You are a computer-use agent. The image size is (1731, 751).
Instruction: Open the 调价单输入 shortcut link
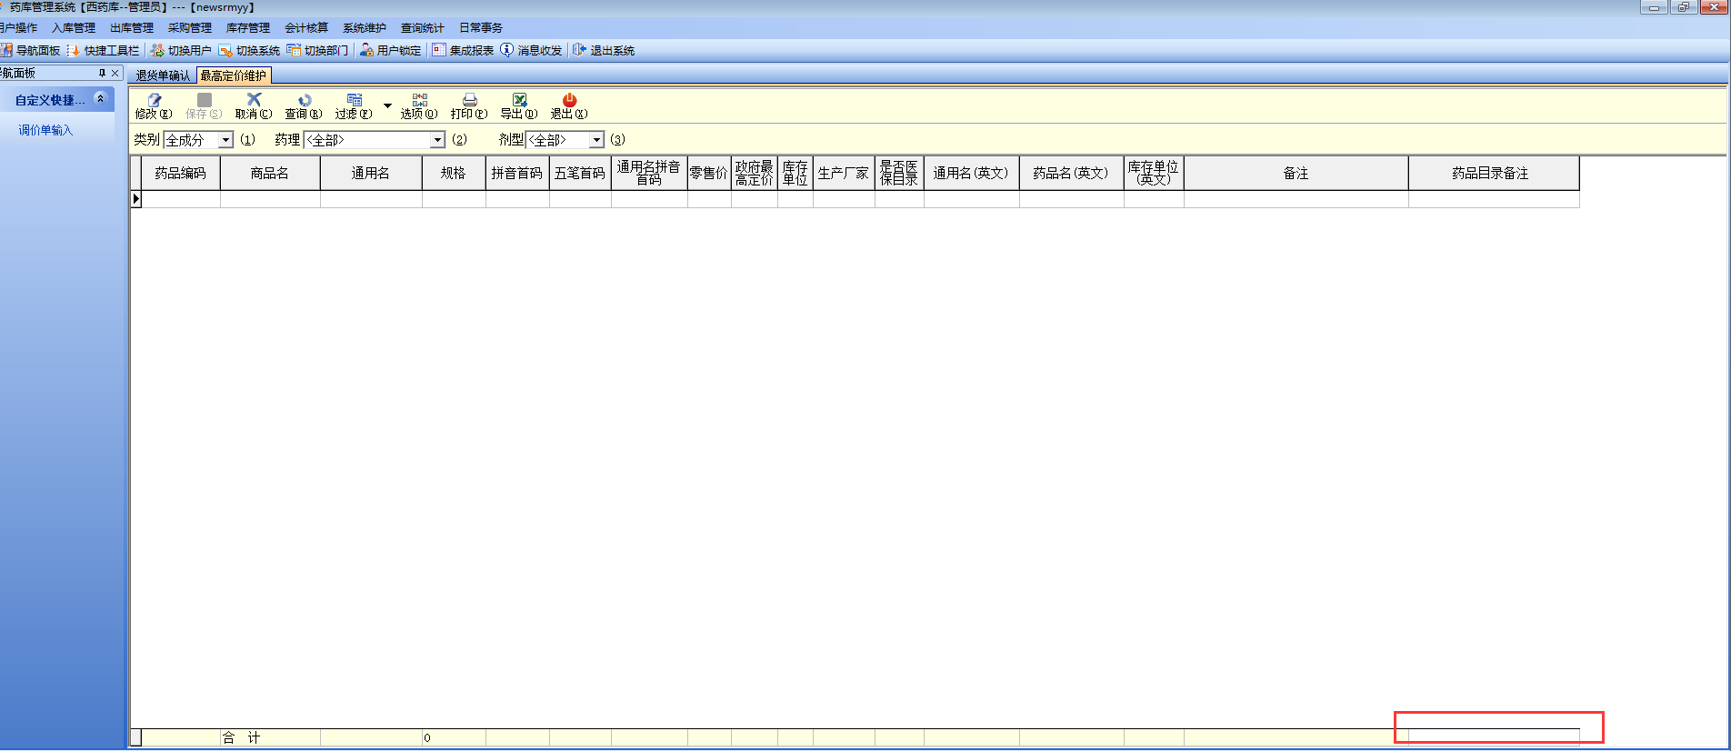pyautogui.click(x=45, y=130)
